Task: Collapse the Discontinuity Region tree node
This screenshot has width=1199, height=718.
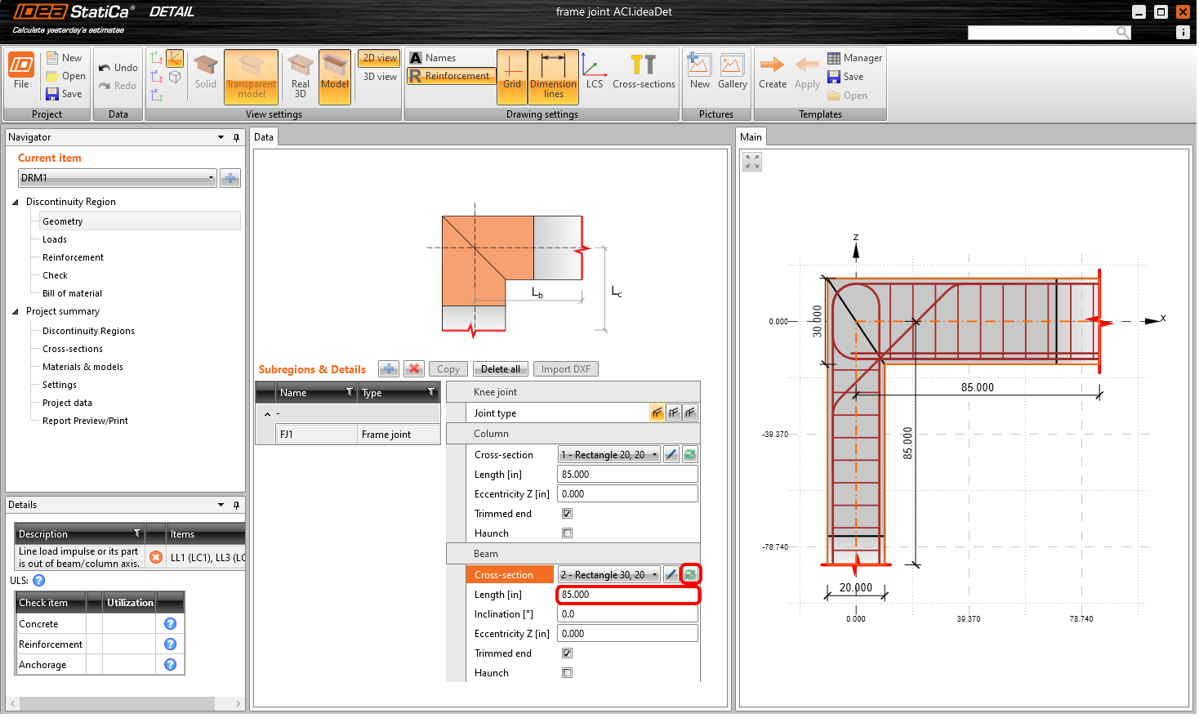Action: pyautogui.click(x=16, y=202)
